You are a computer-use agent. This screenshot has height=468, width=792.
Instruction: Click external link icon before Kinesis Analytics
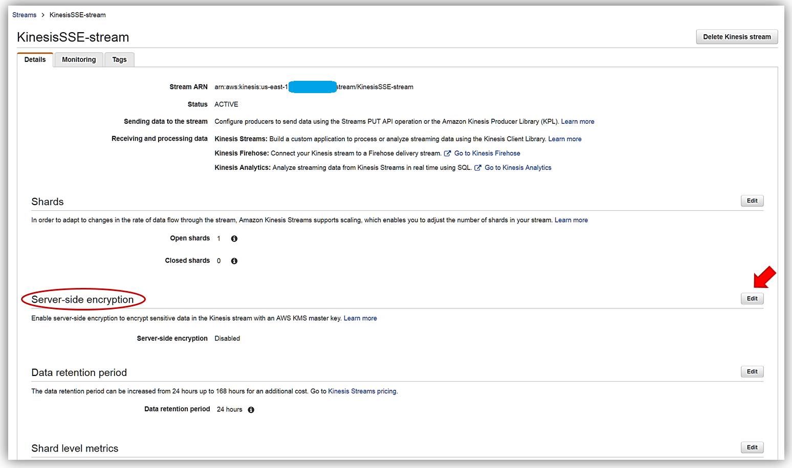click(478, 168)
